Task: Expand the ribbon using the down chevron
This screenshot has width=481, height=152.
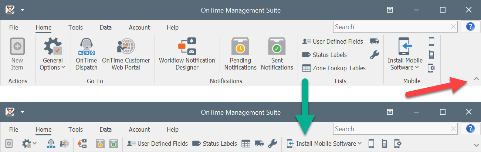Action: [476, 145]
